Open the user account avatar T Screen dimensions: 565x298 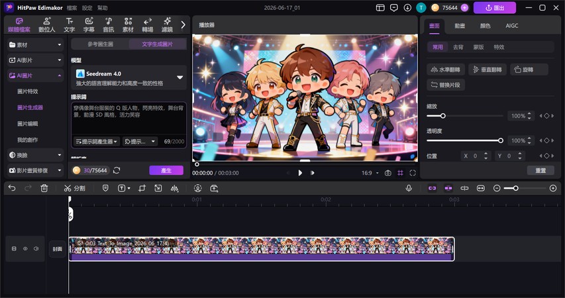pos(421,7)
